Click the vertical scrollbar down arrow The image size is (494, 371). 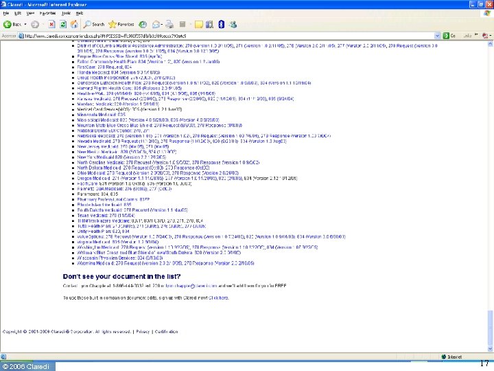point(490,348)
